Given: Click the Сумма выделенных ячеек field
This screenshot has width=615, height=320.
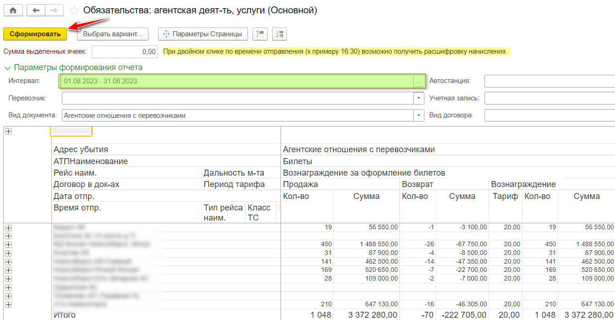Looking at the screenshot, I should click(x=125, y=52).
